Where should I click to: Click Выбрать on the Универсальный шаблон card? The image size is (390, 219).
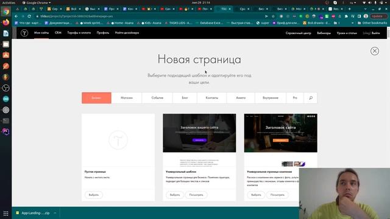click(175, 195)
